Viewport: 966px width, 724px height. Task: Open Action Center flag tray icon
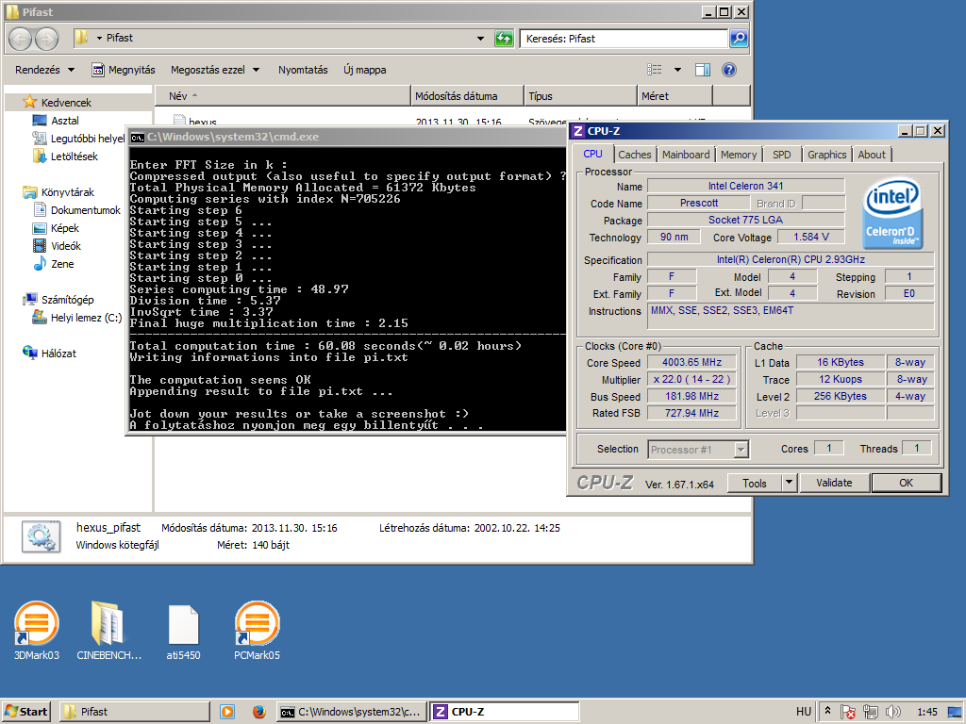pos(848,712)
